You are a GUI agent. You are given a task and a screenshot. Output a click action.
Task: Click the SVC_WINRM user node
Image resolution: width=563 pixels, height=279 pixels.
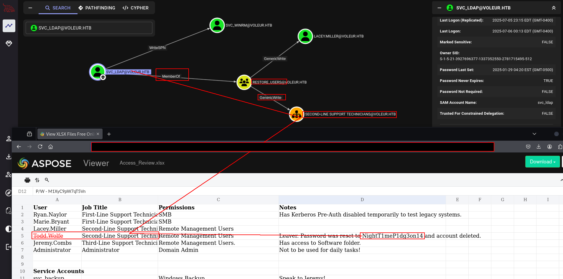217,25
